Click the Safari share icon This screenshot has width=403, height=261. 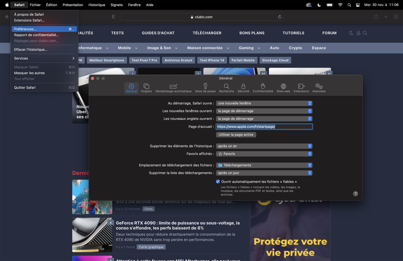(x=376, y=17)
